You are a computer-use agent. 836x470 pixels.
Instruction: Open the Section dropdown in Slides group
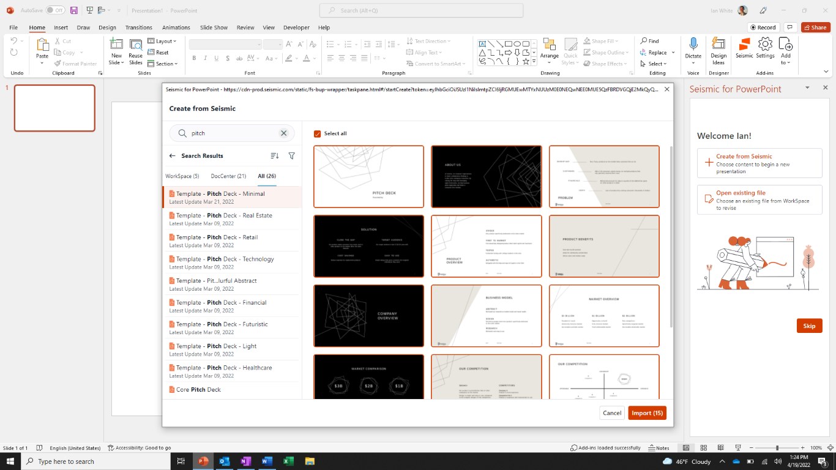163,64
